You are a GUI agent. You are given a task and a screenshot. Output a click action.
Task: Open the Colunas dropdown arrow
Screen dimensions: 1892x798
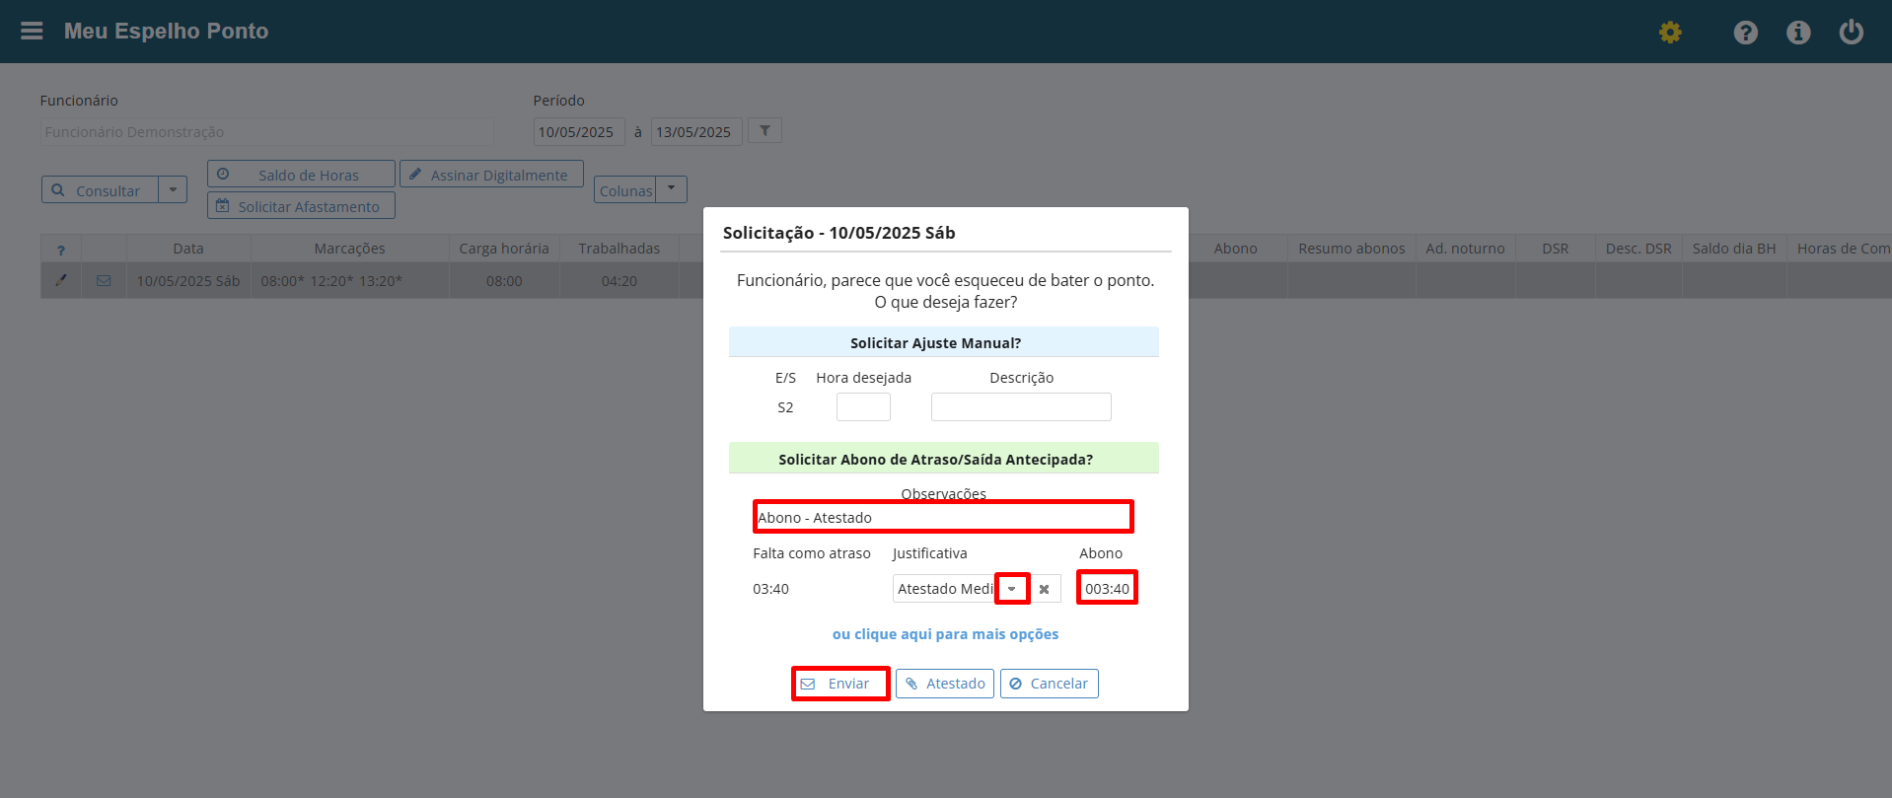(x=671, y=188)
